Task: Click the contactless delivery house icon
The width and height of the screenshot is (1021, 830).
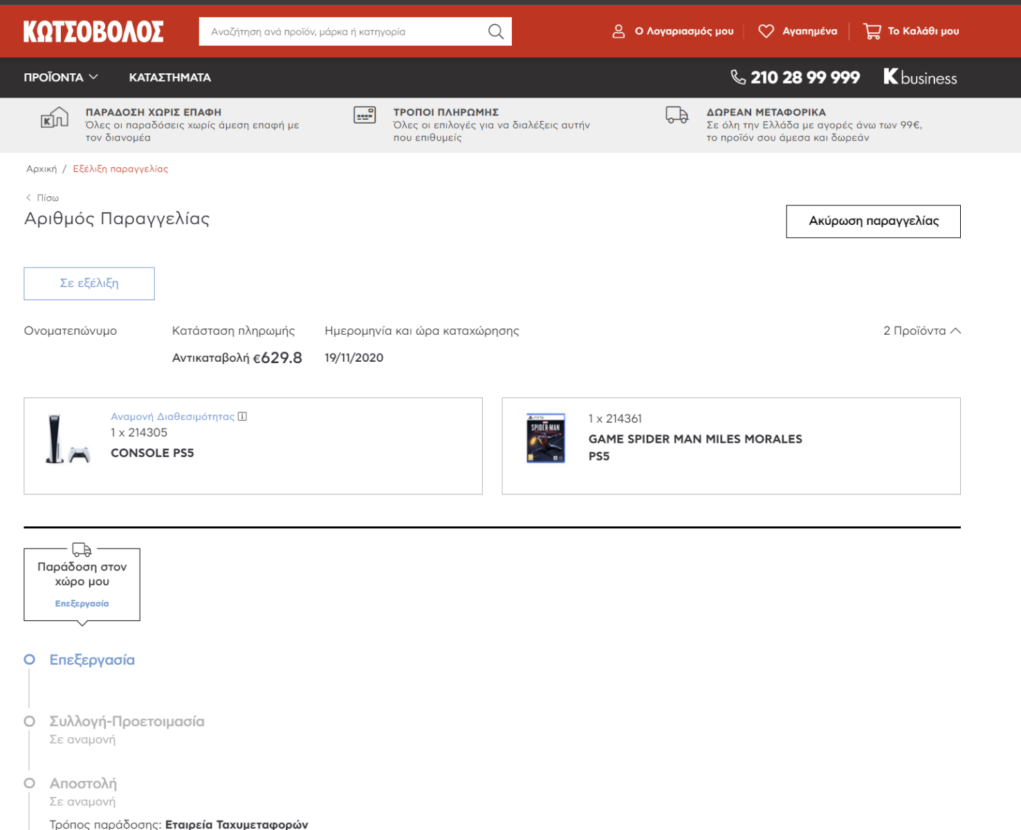Action: (55, 118)
